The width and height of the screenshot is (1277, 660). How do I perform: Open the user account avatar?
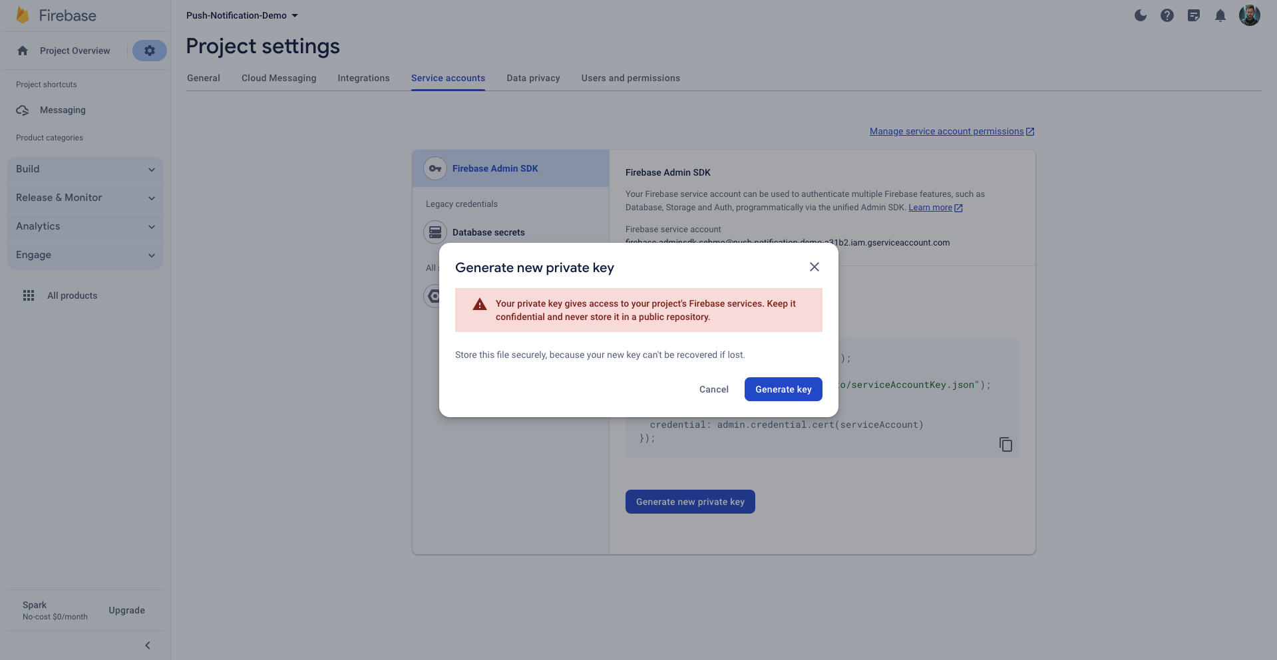[x=1250, y=15]
